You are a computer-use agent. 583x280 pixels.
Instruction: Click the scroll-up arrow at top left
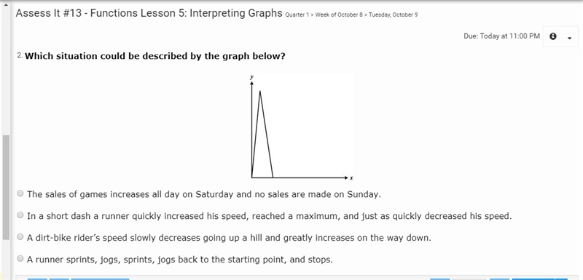click(x=6, y=4)
